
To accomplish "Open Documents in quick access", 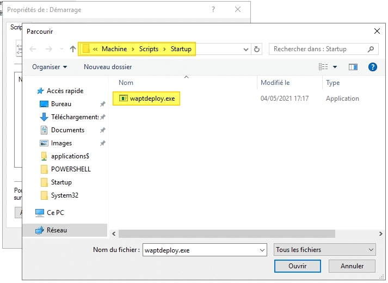I will tap(68, 130).
